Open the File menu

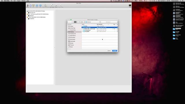point(12,1)
